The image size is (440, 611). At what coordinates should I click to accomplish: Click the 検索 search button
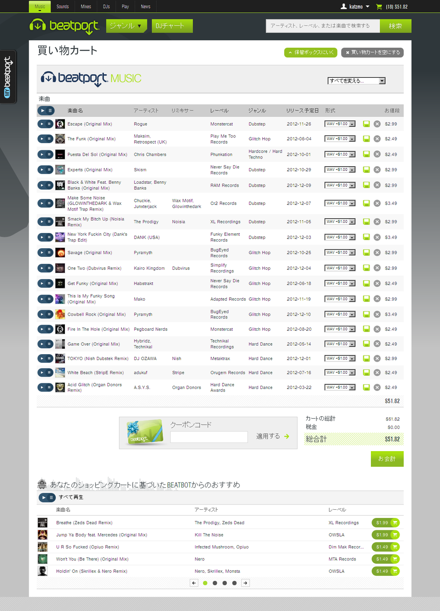(395, 26)
